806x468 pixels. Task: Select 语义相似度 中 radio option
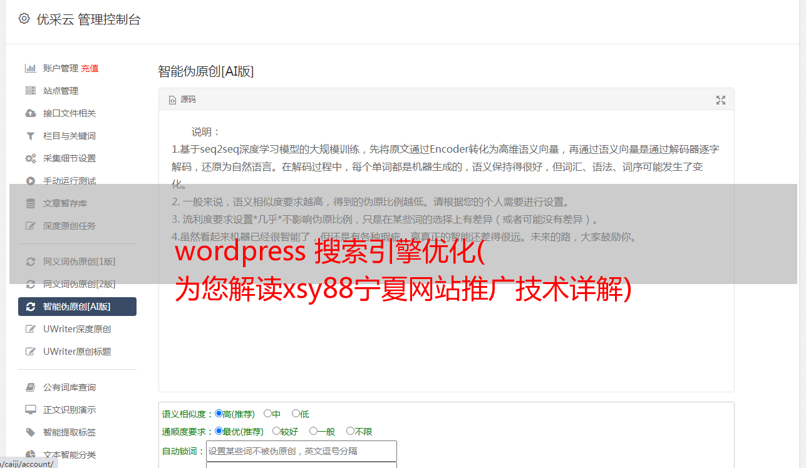click(x=267, y=414)
